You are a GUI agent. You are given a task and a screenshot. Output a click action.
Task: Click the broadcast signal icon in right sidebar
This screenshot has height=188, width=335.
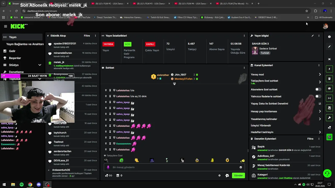329,98
